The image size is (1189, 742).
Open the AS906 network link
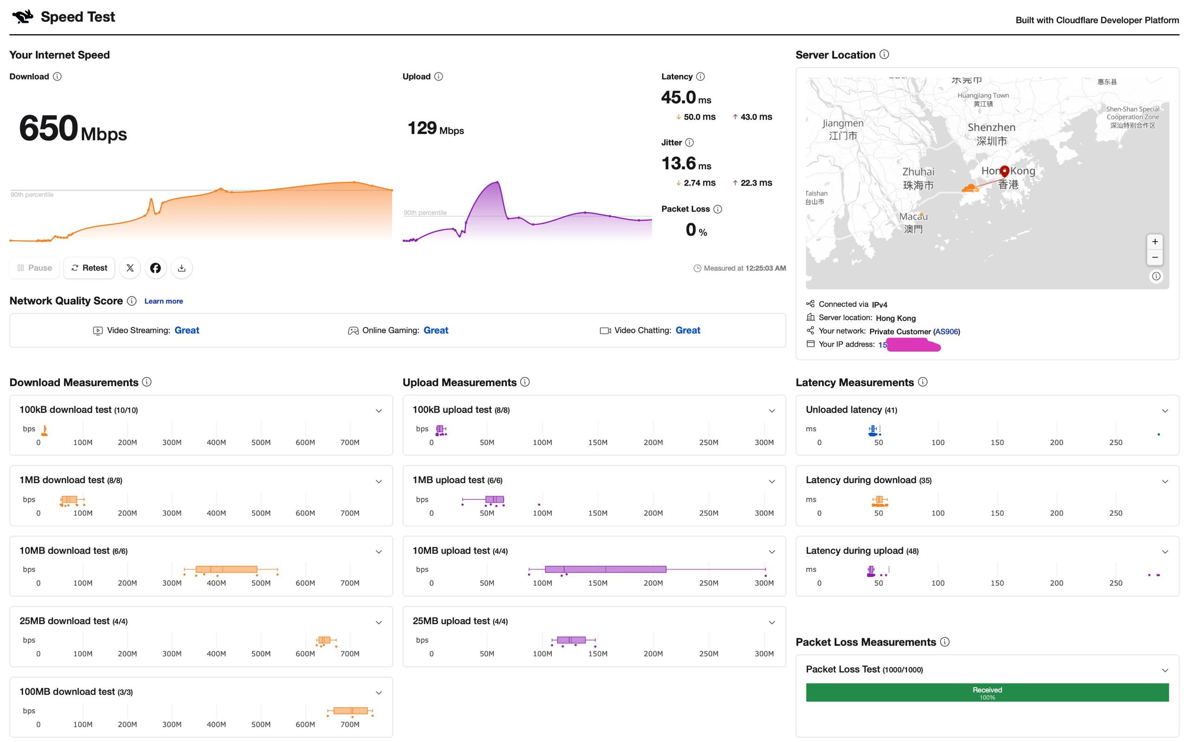947,332
